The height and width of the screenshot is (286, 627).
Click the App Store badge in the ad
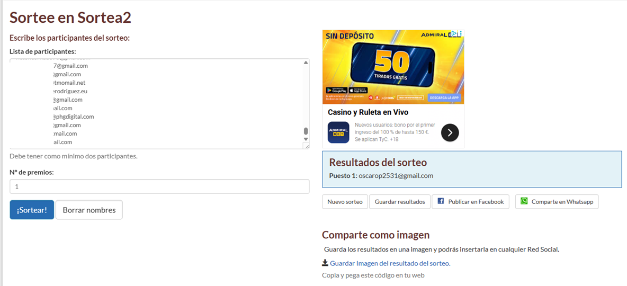point(359,91)
